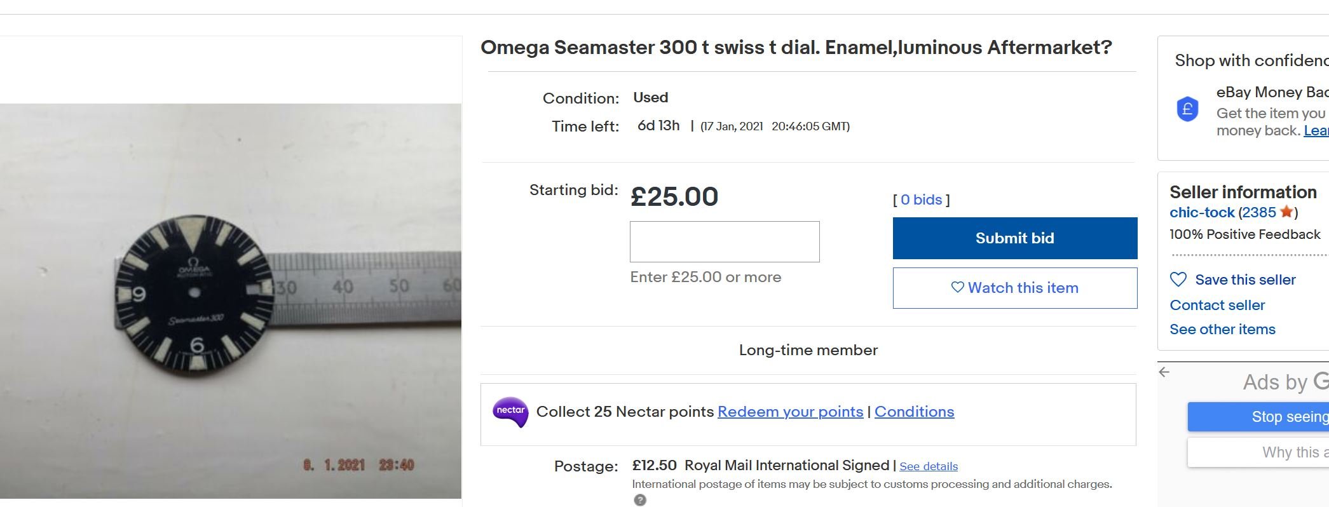Open See other items link
Screen dimensions: 1329x507
point(1222,329)
